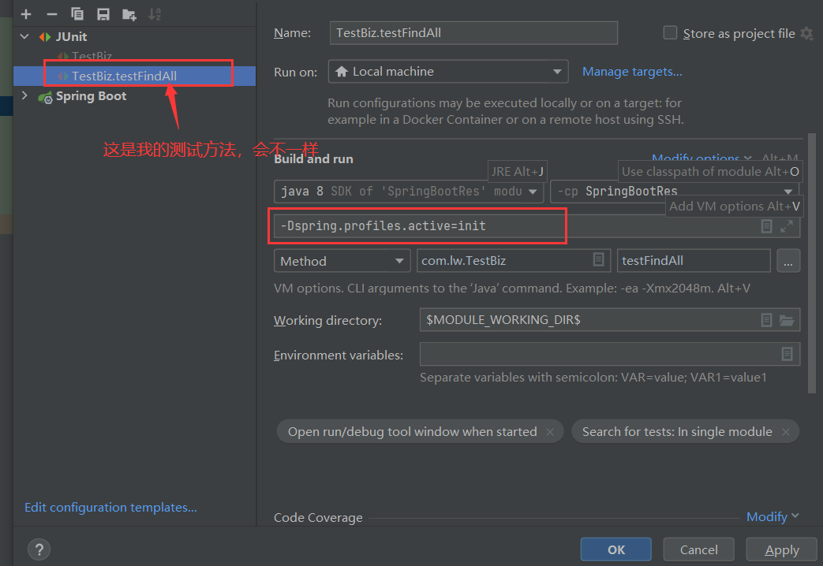Screen dimensions: 823x566
Task: Create new folder for configurations
Action: [x=129, y=14]
